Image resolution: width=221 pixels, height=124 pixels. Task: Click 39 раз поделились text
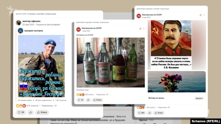coord(44,100)
